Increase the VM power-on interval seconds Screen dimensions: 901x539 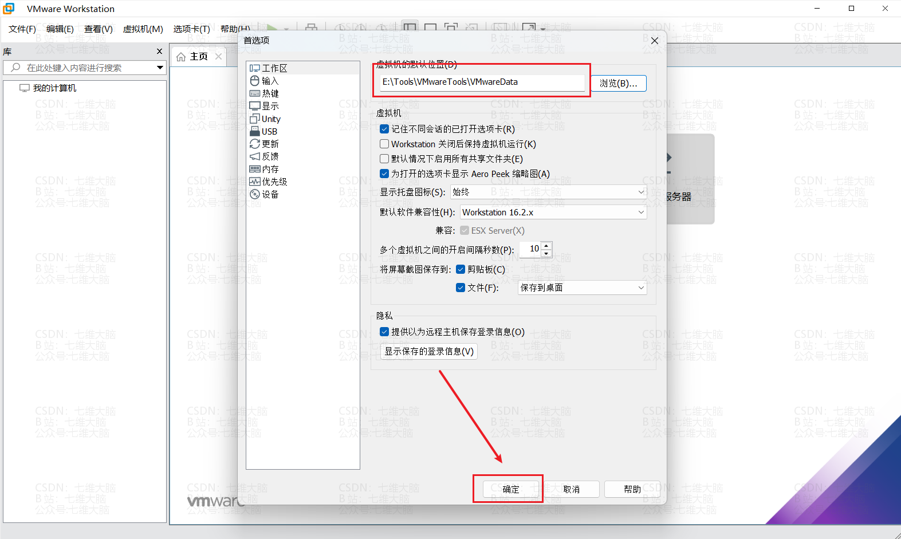546,245
